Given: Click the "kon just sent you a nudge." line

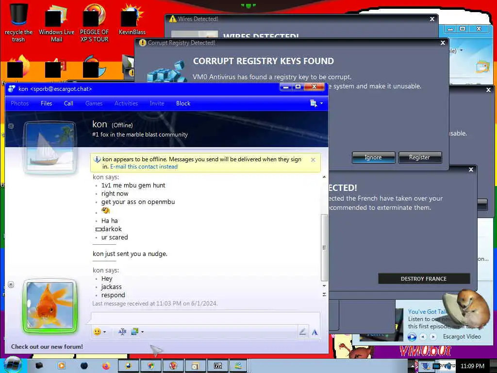Looking at the screenshot, I should (130, 254).
